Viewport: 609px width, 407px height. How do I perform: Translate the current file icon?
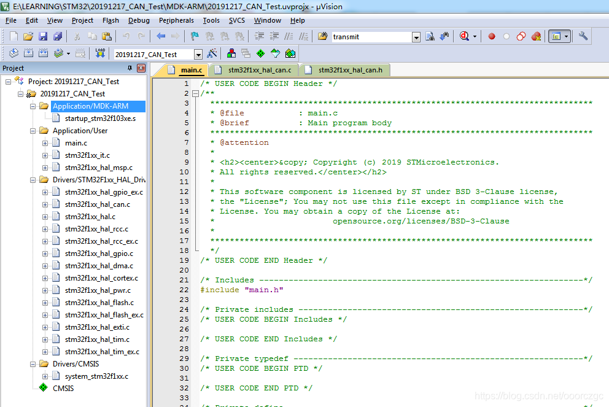pyautogui.click(x=14, y=53)
